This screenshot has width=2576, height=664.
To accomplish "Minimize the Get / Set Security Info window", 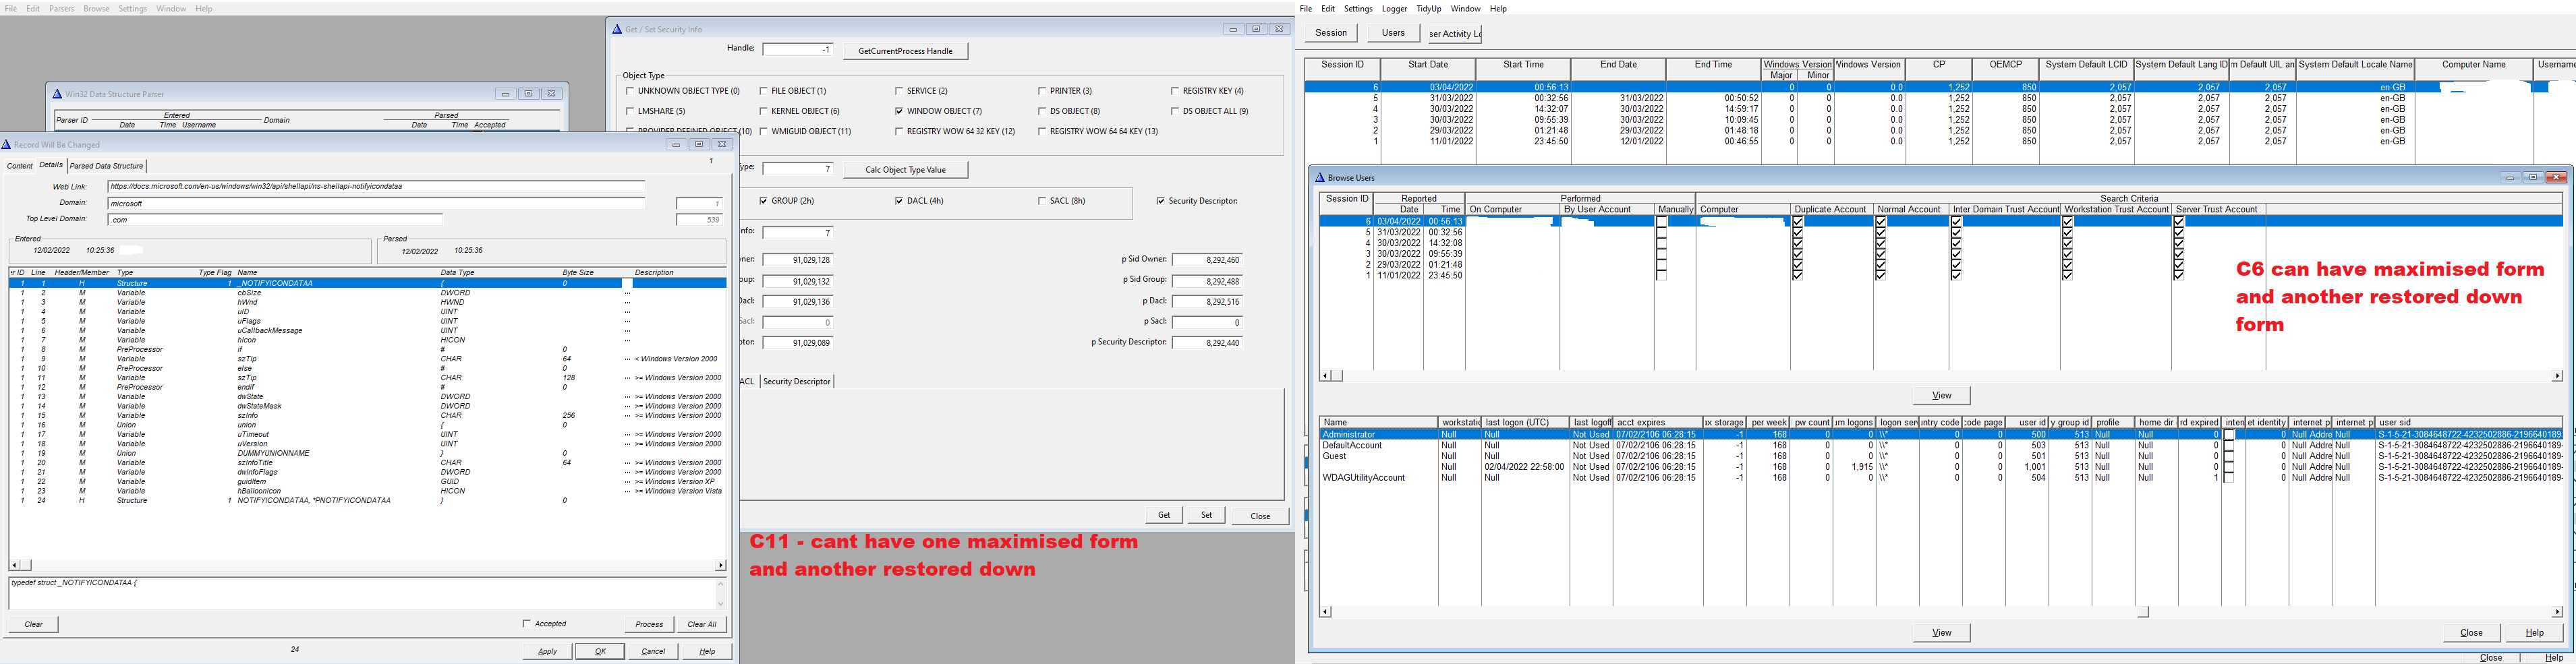I will click(1233, 30).
